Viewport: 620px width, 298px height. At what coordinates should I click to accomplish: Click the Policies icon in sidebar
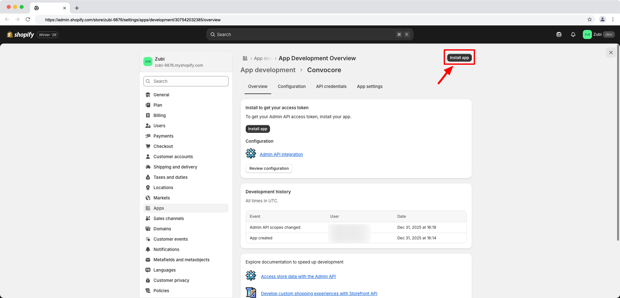pos(148,291)
